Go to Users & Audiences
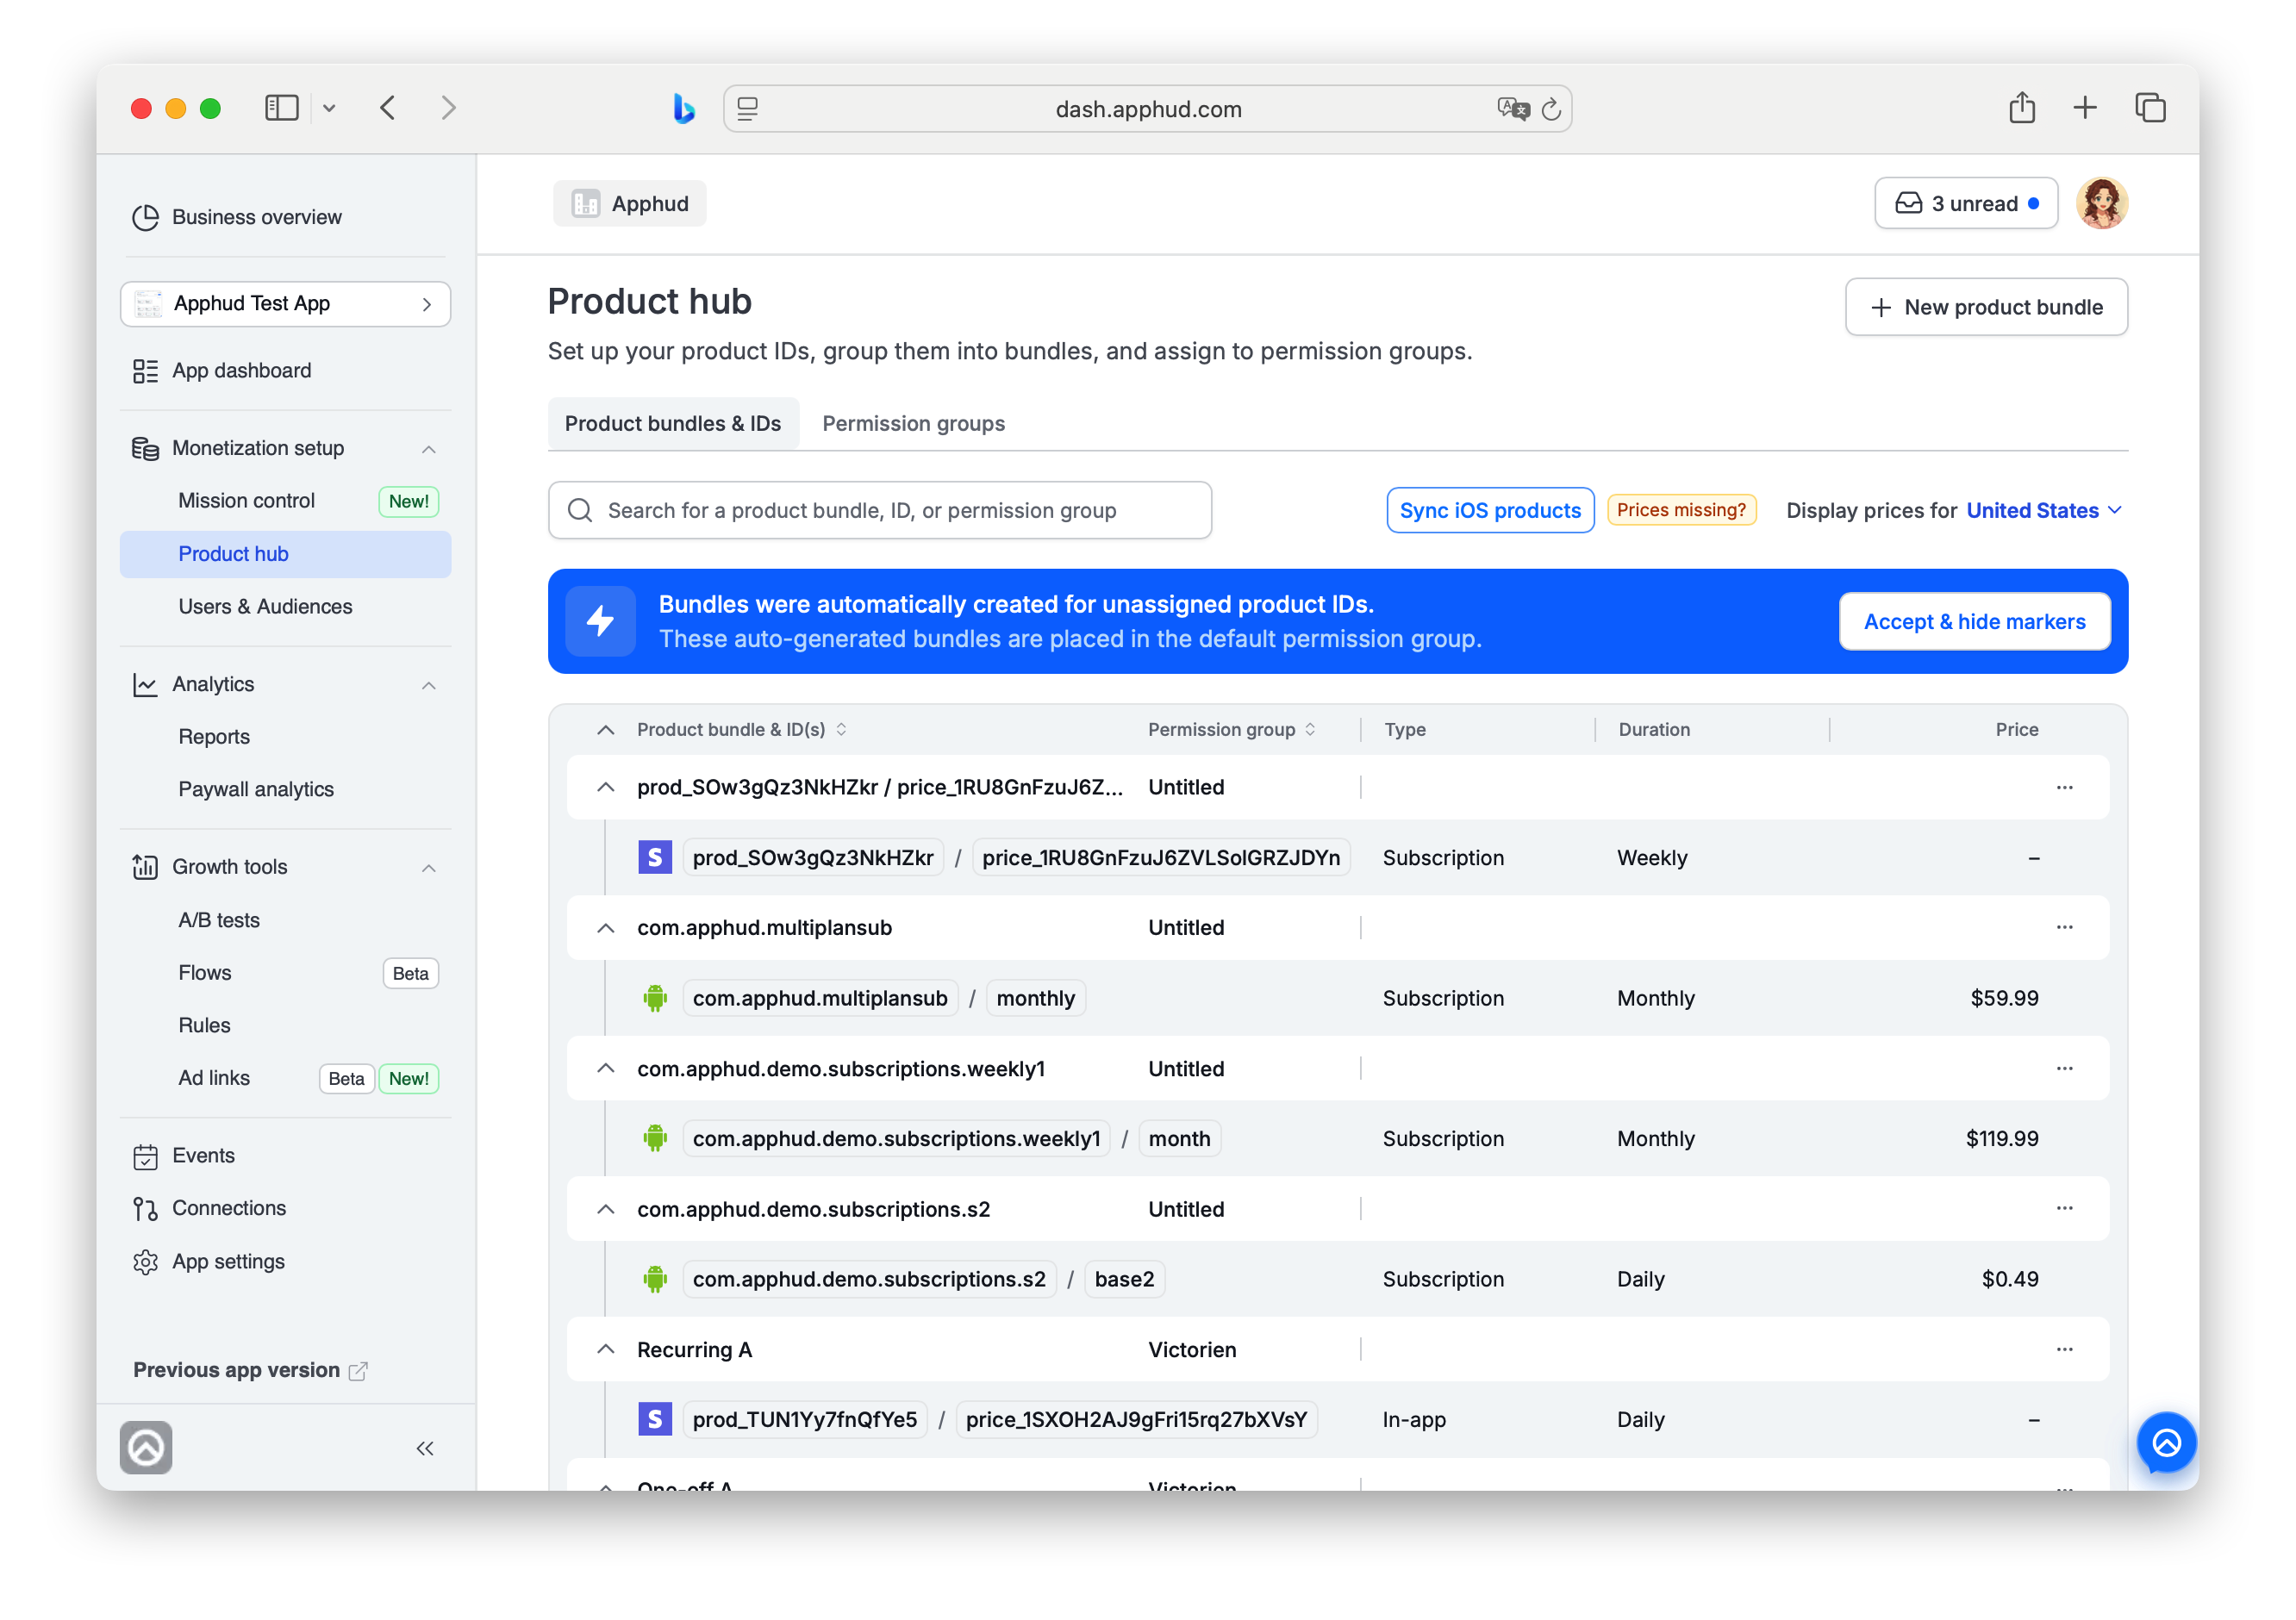This screenshot has height=1620, width=2296. coord(285,607)
